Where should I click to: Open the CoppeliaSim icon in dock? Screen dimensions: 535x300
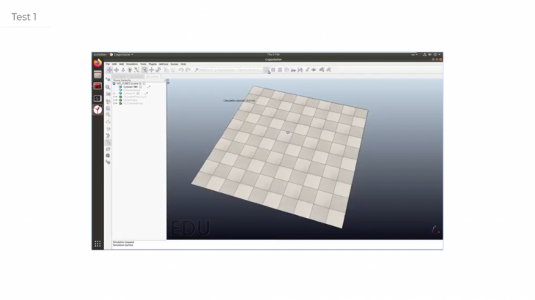(97, 110)
